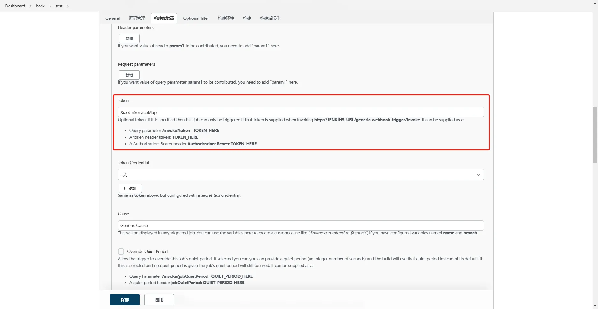
Task: Click the vertical page scrollbar thumb
Action: 595,136
